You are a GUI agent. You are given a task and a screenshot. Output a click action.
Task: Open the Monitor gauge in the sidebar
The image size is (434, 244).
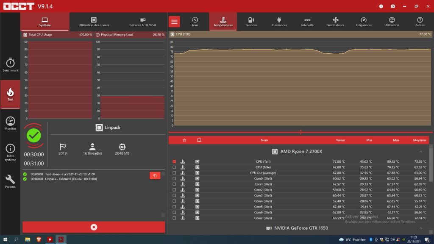click(x=10, y=123)
